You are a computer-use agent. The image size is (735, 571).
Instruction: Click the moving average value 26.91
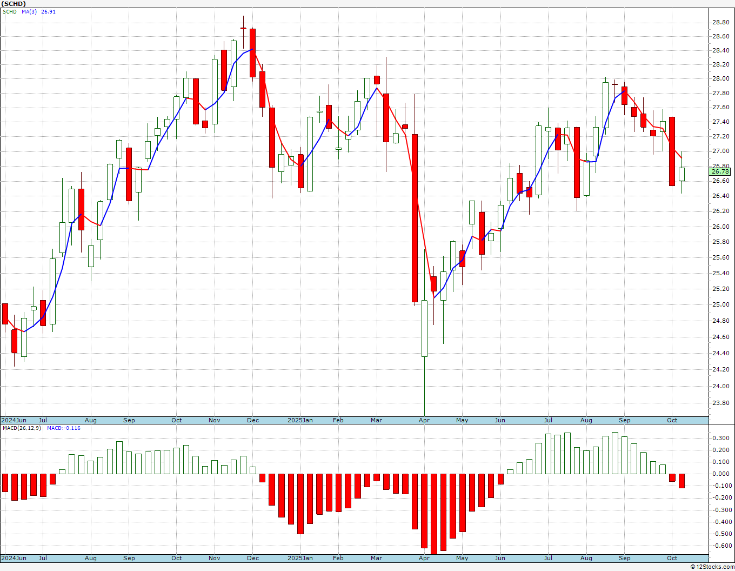[x=49, y=12]
